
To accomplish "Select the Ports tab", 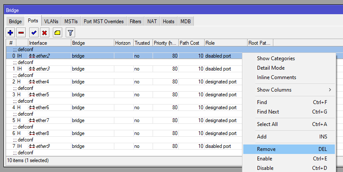I will (x=33, y=21).
